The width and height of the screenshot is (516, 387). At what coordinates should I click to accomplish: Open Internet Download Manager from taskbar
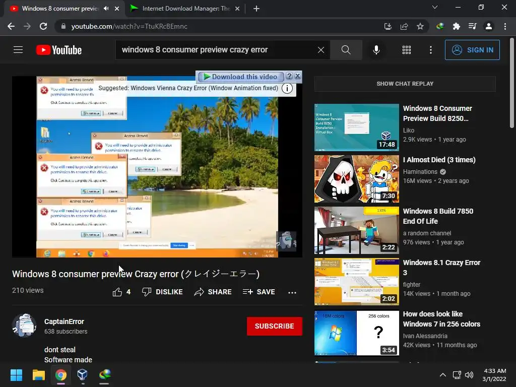click(104, 375)
